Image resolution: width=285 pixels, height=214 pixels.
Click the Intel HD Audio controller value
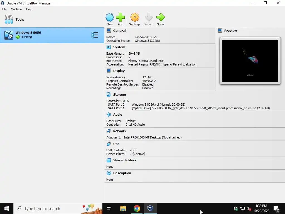(x=135, y=125)
